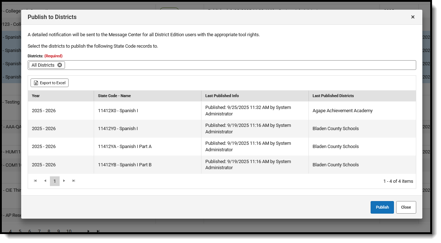Screen dimensions: 441x243
Task: Click the previous page arrow in pagination
Action: [45, 181]
